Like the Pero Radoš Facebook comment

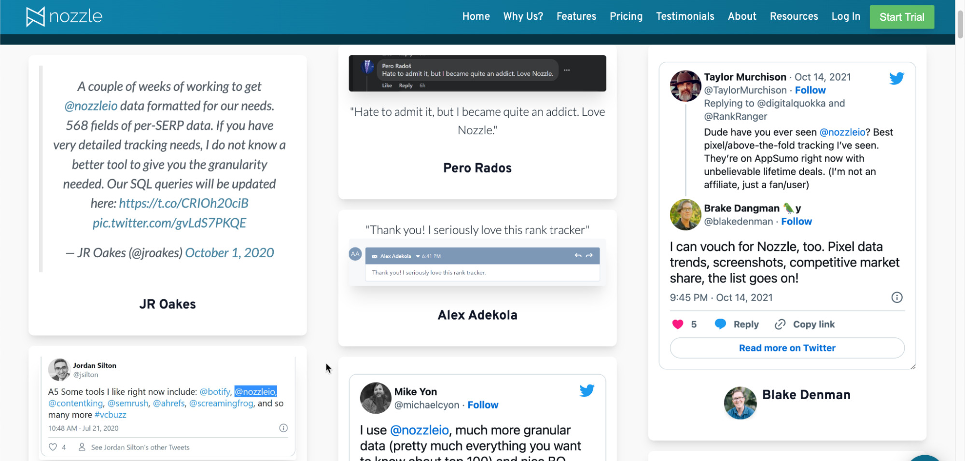[x=386, y=85]
